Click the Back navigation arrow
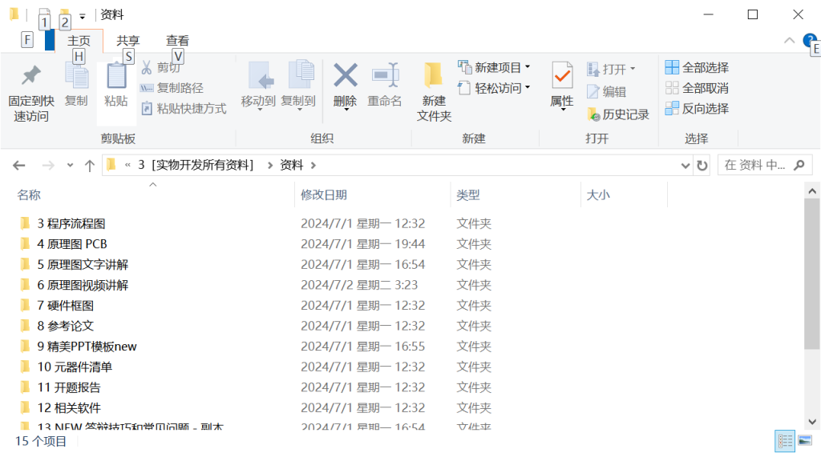 19,166
